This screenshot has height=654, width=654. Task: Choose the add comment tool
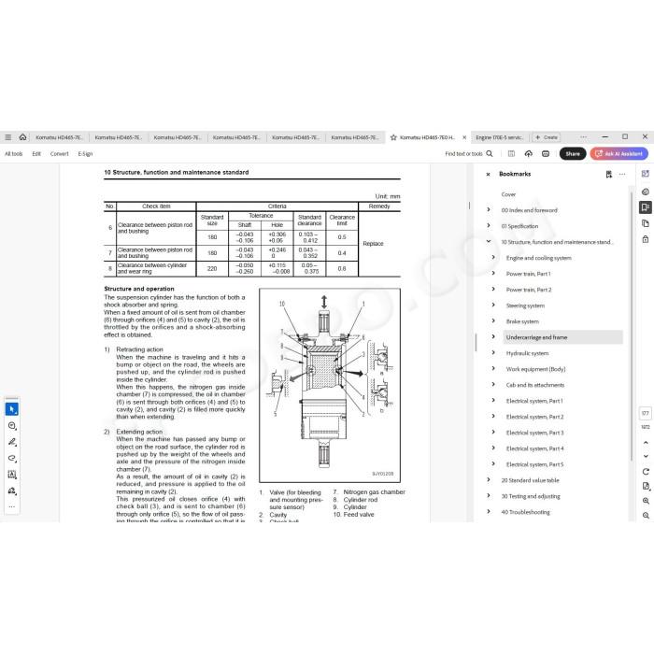[11, 425]
